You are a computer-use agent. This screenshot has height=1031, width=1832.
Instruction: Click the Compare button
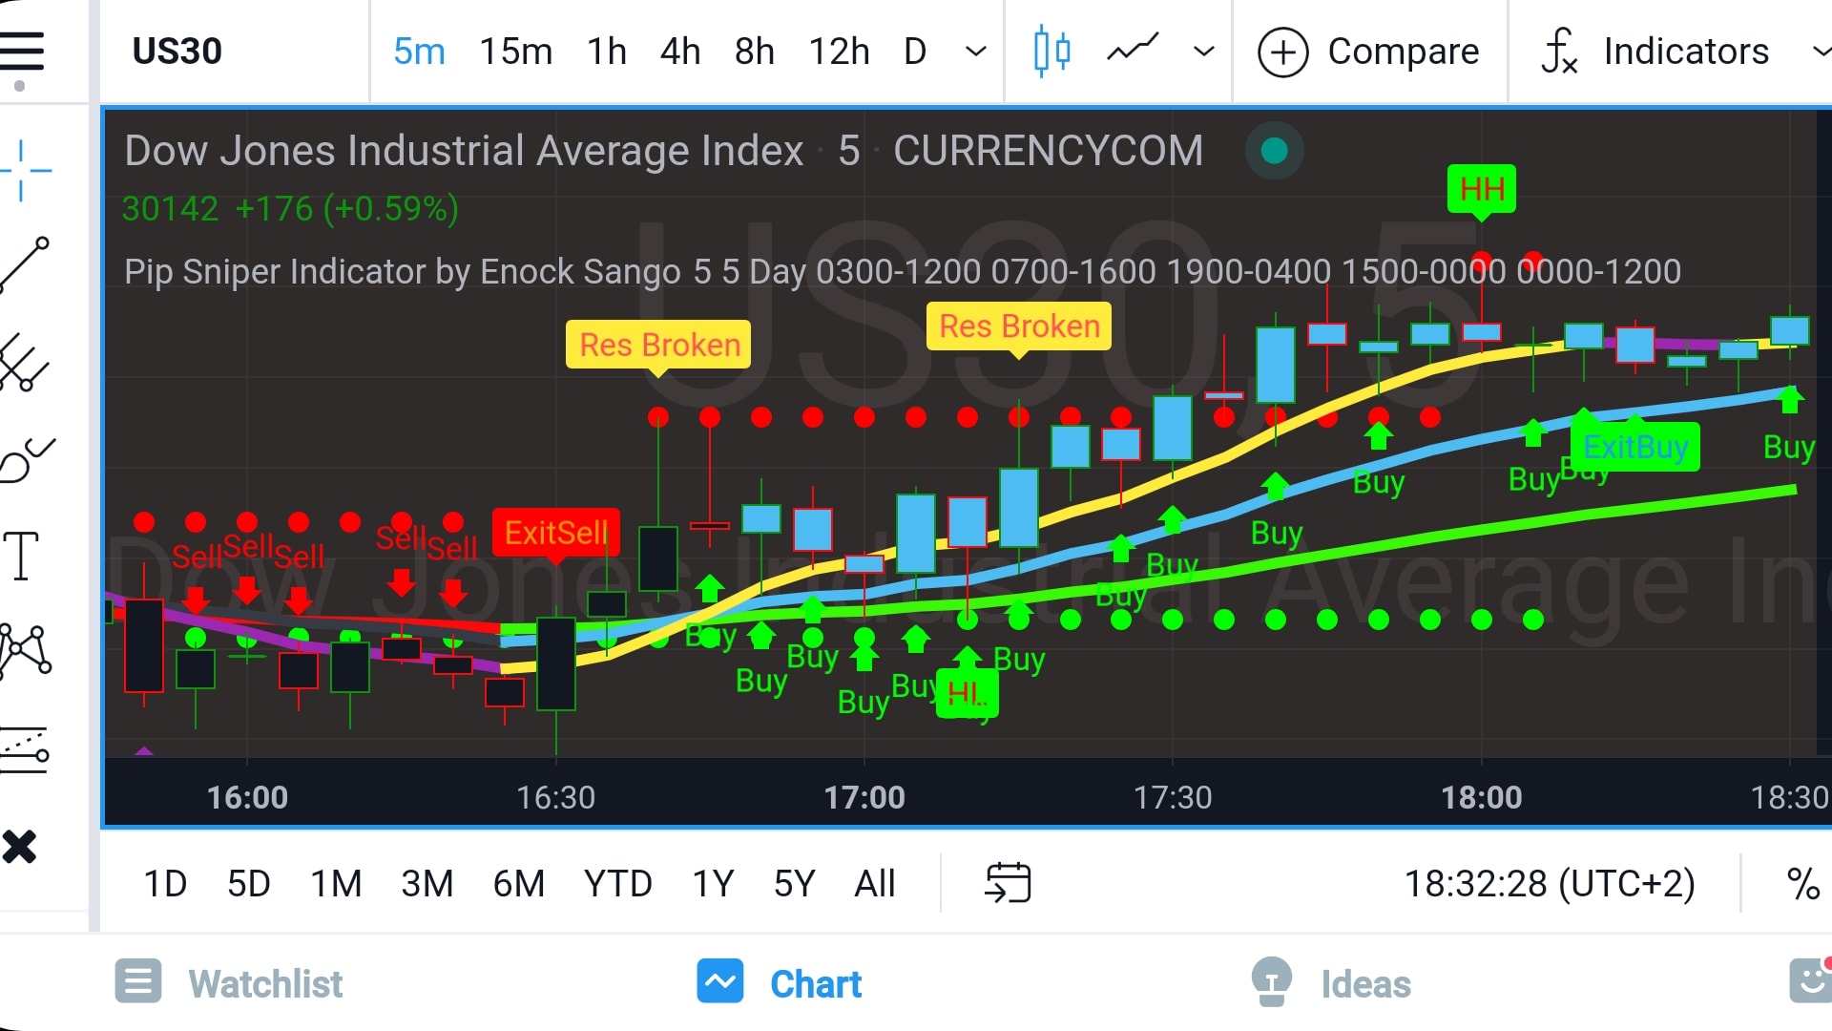point(1368,52)
